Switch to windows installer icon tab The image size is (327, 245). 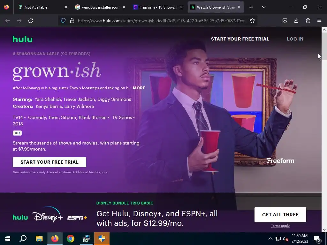point(100,7)
